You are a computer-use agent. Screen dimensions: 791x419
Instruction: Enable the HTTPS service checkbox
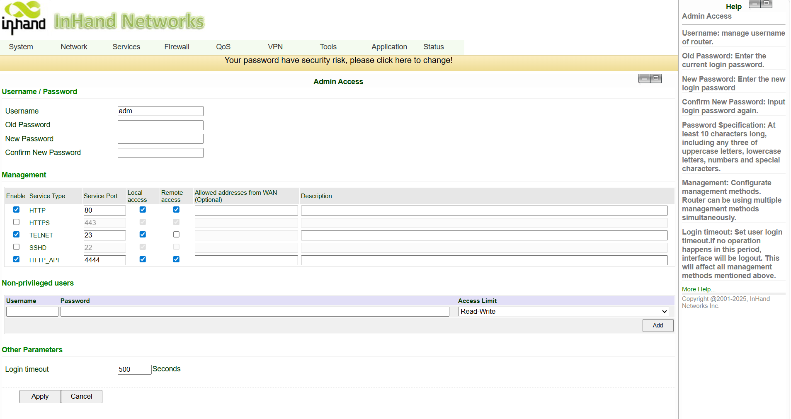pos(16,222)
